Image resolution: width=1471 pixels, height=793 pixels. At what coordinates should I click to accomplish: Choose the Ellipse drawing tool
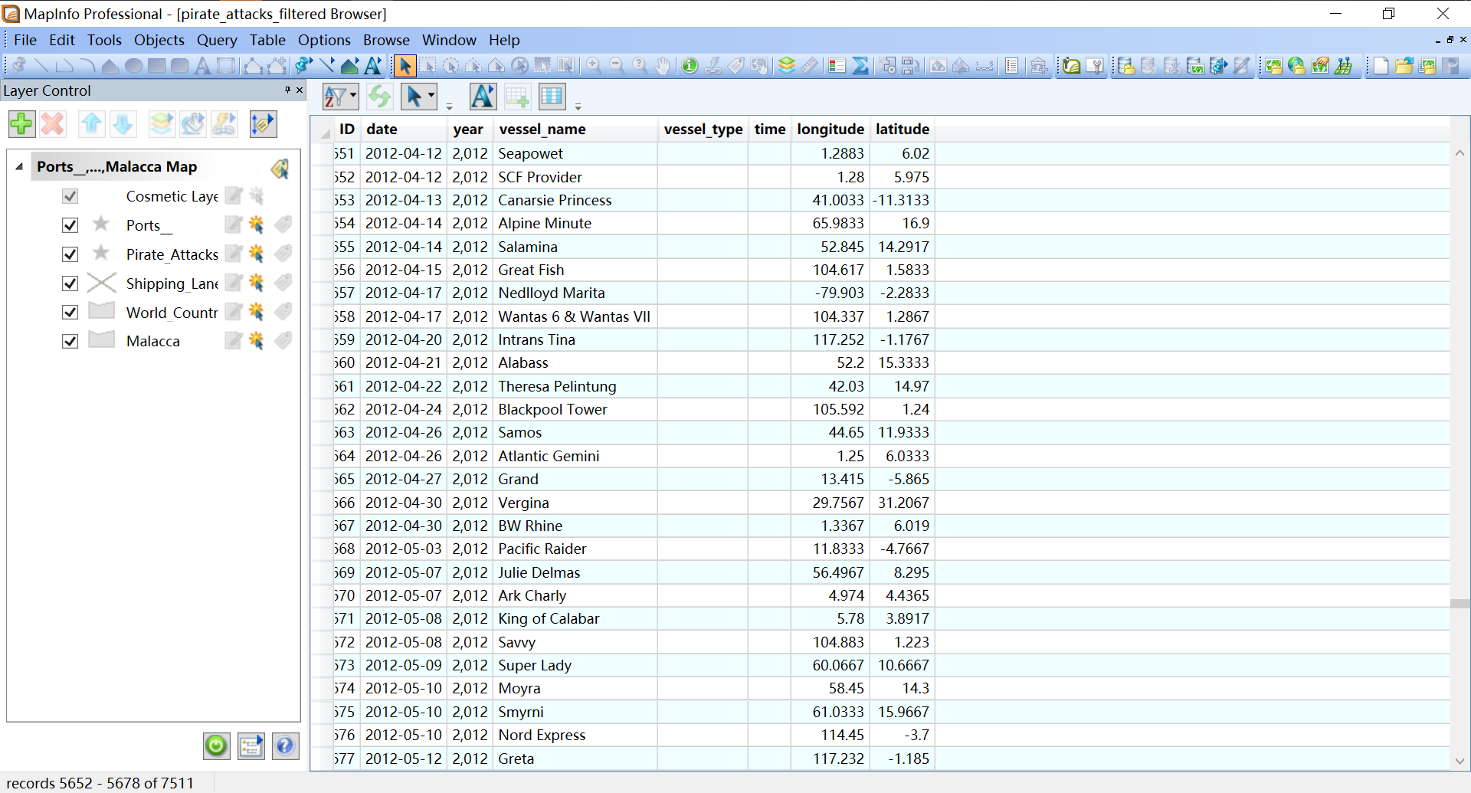pos(133,66)
